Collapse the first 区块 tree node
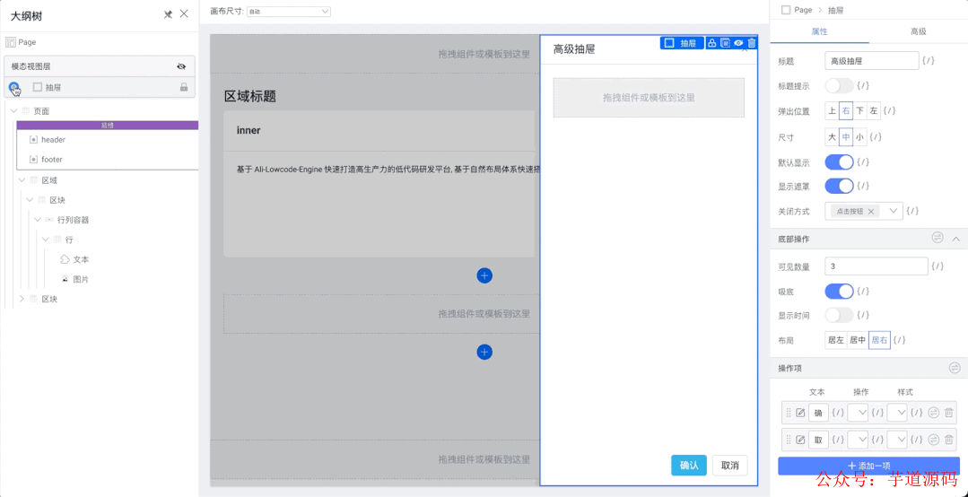 pyautogui.click(x=31, y=200)
